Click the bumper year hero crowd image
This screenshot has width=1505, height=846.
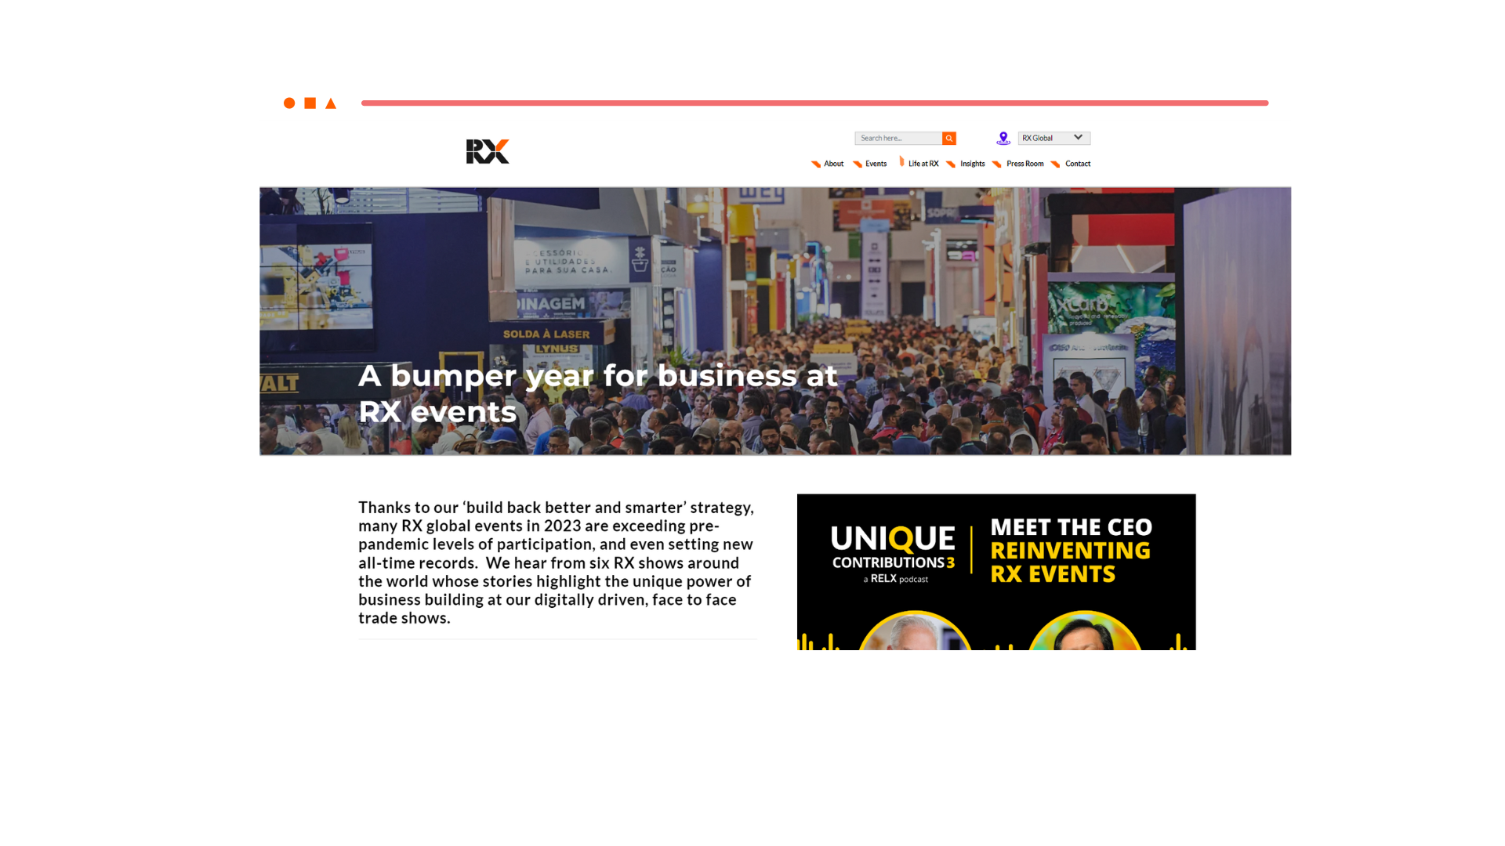coord(775,321)
